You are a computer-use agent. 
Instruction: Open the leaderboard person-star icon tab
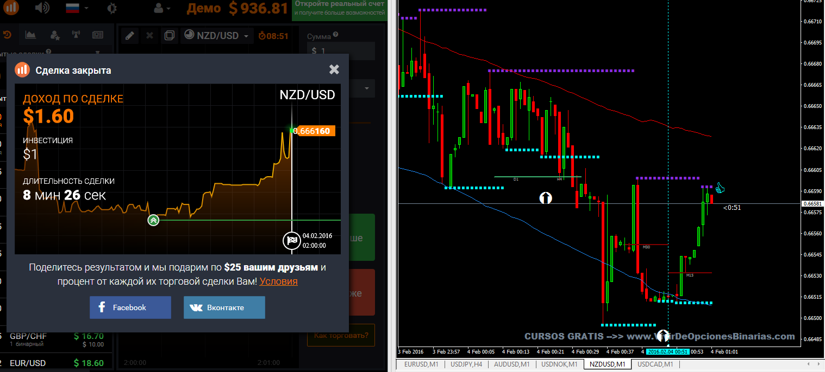(54, 35)
